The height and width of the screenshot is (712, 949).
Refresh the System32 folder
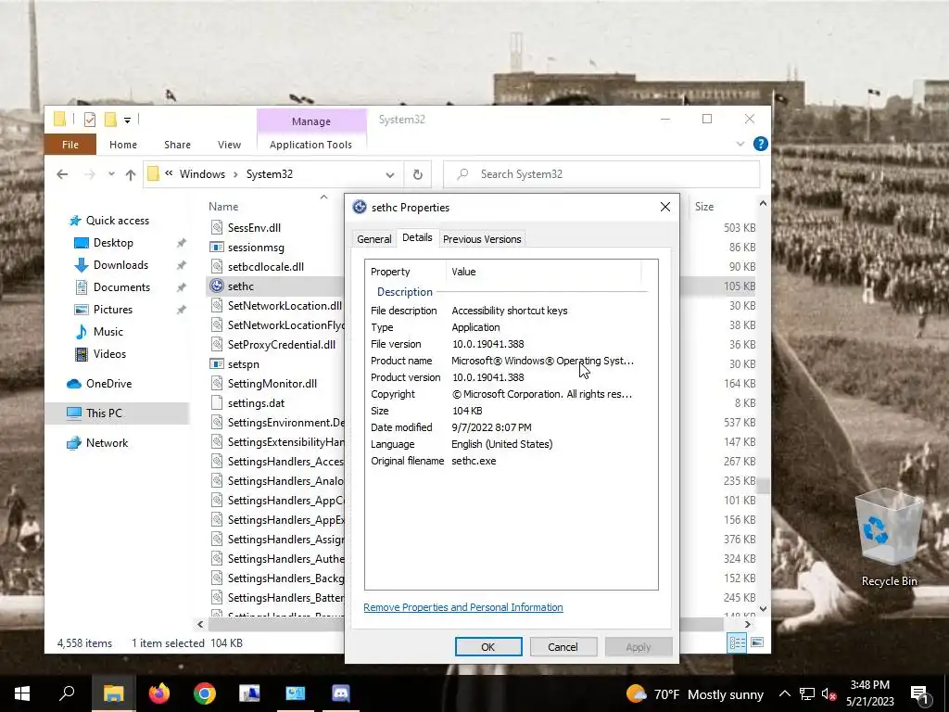point(418,174)
